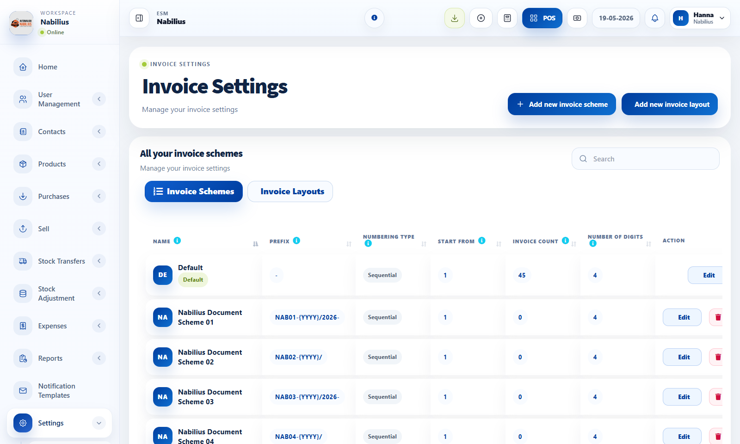This screenshot has width=740, height=444.
Task: Click the User Management sidebar icon
Action: pyautogui.click(x=23, y=99)
